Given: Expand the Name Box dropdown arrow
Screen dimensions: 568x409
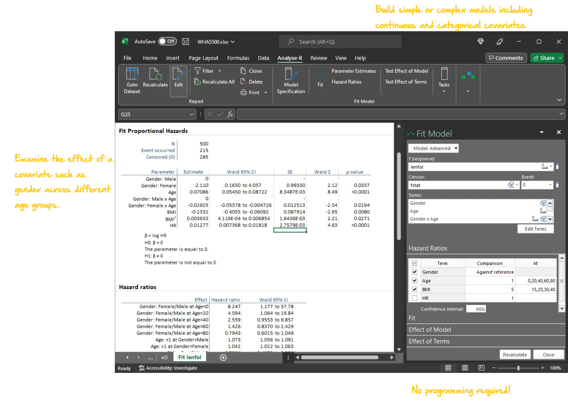Looking at the screenshot, I should pos(192,115).
